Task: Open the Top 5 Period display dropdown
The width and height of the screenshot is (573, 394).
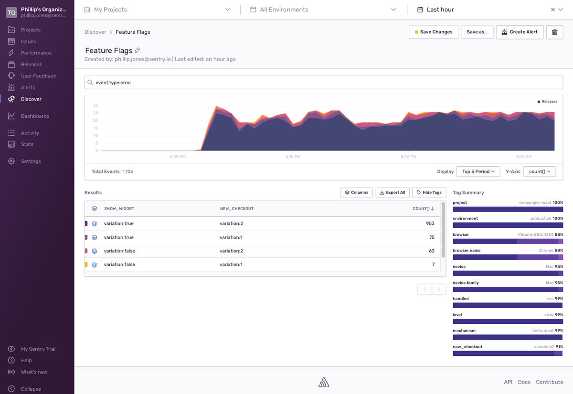Action: pyautogui.click(x=478, y=172)
